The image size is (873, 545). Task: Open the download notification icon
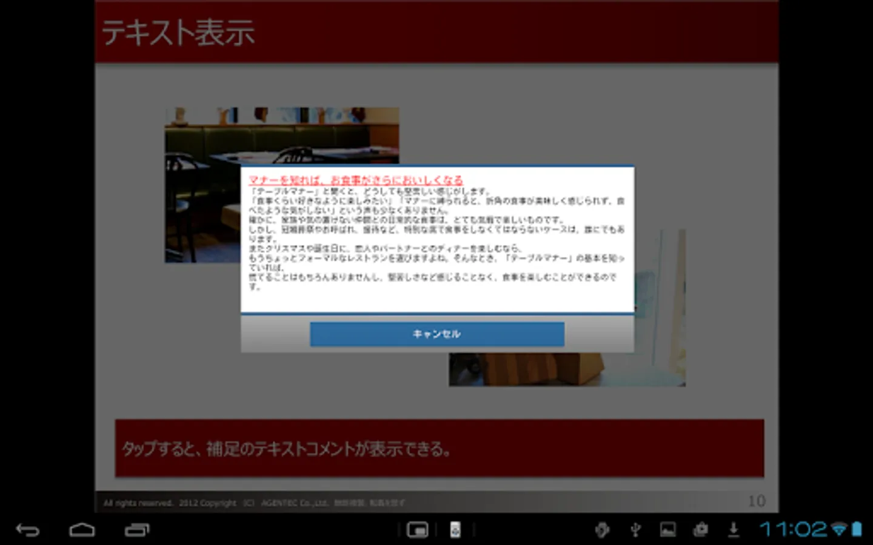[734, 530]
